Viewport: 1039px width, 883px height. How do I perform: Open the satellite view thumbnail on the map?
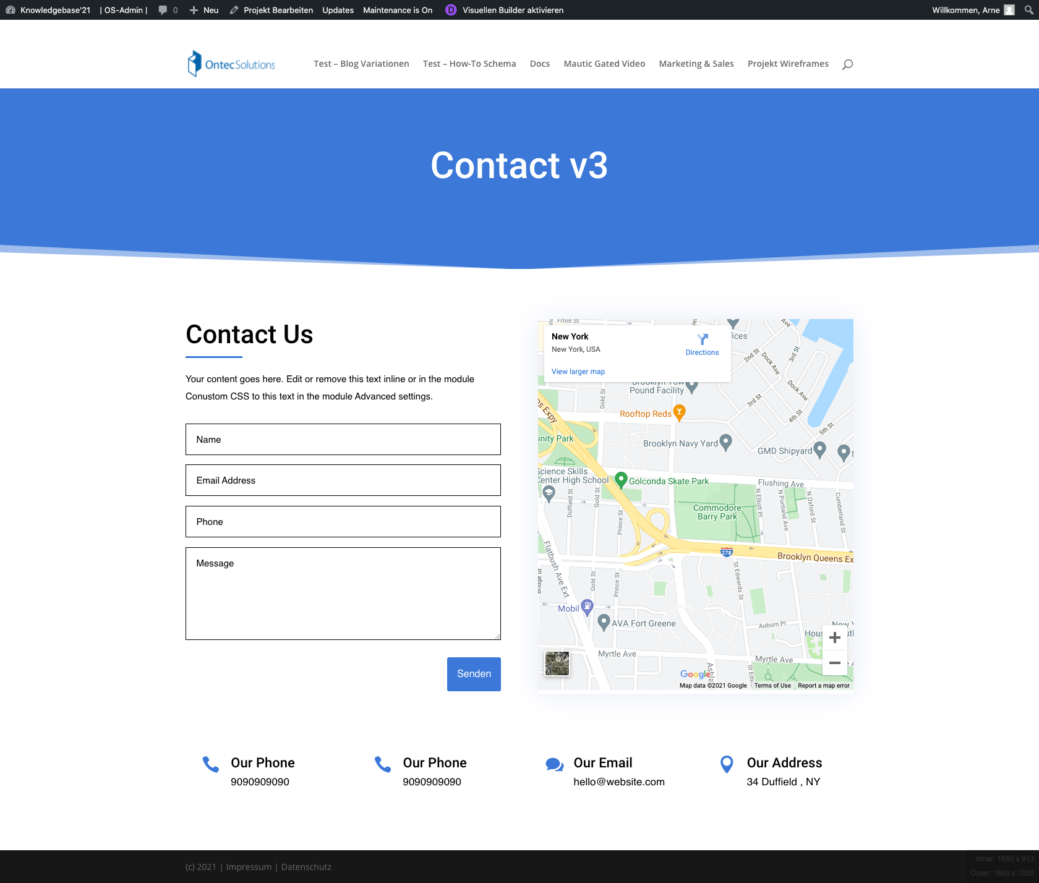[557, 663]
